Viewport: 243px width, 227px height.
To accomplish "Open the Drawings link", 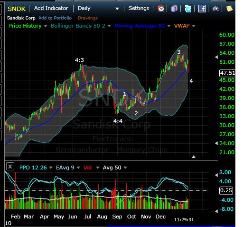I will pos(88,18).
